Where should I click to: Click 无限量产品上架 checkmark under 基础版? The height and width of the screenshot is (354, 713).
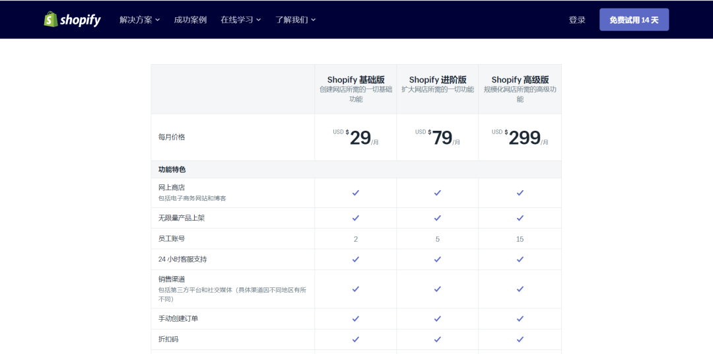click(356, 218)
